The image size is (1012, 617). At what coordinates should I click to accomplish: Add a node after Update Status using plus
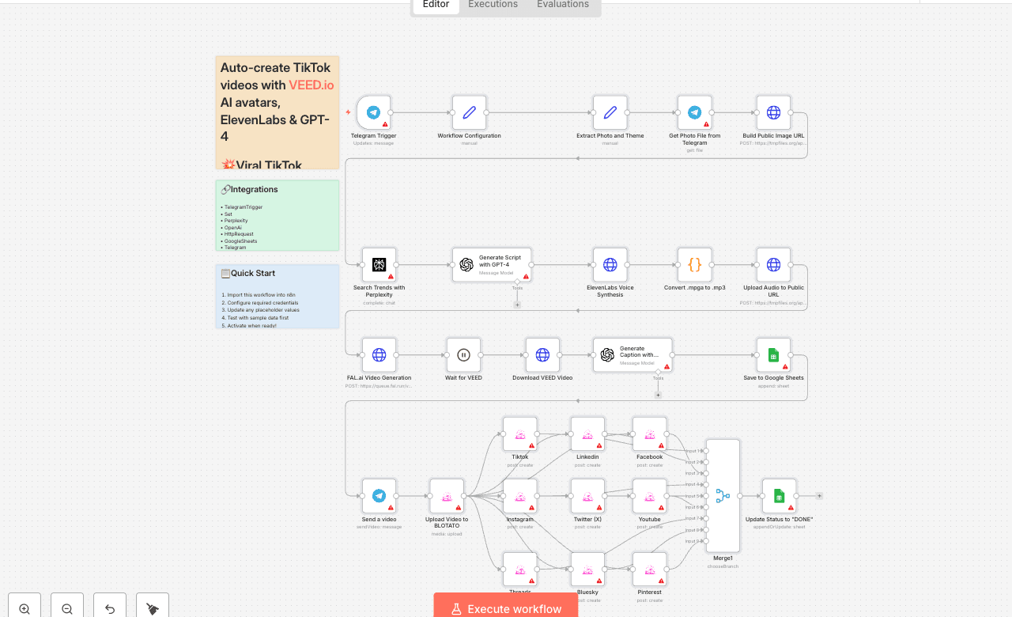pyautogui.click(x=819, y=495)
